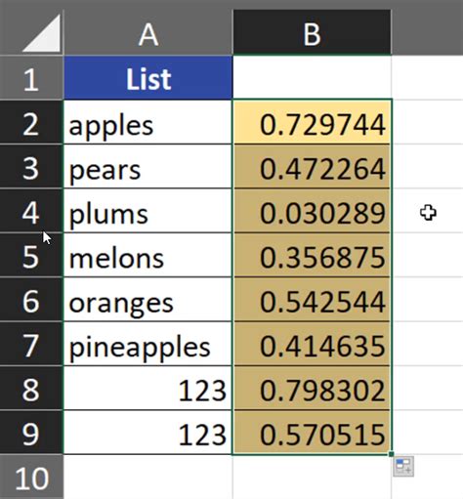Click the List header cell
Image resolution: width=463 pixels, height=499 pixels.
point(148,78)
